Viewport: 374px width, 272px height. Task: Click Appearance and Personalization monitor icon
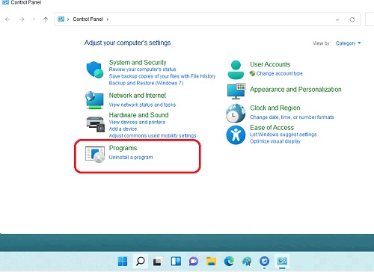236,91
